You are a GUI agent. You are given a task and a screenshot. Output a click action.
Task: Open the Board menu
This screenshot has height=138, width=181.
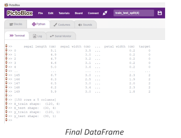(78, 13)
